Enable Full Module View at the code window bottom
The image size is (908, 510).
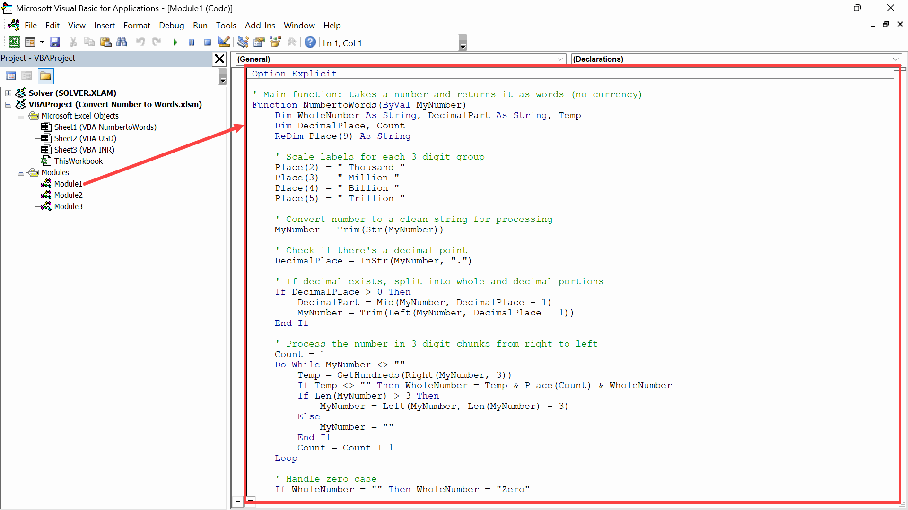tap(251, 501)
